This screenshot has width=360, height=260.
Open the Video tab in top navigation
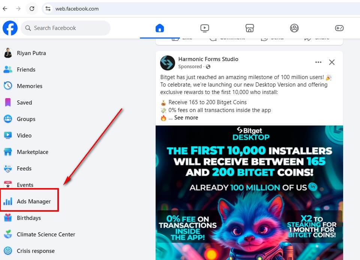click(205, 28)
